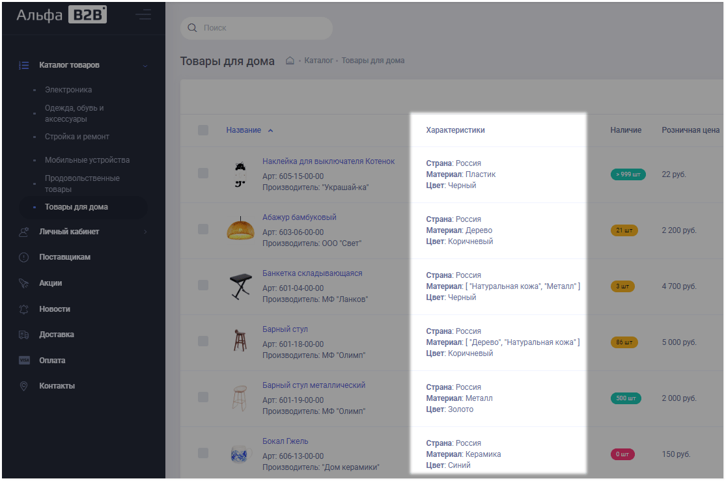Viewport: 726px width, 481px height.
Task: Check the Абажур бамбуковый row checkbox
Action: pyautogui.click(x=202, y=229)
